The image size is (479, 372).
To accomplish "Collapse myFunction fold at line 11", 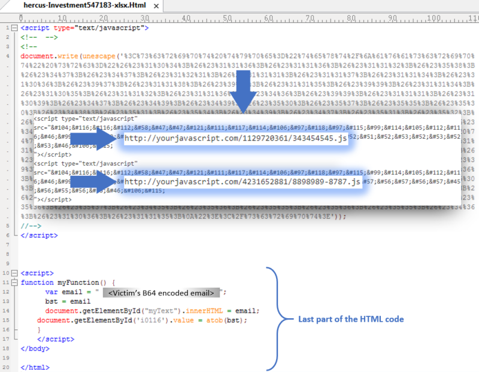I will tap(14, 282).
